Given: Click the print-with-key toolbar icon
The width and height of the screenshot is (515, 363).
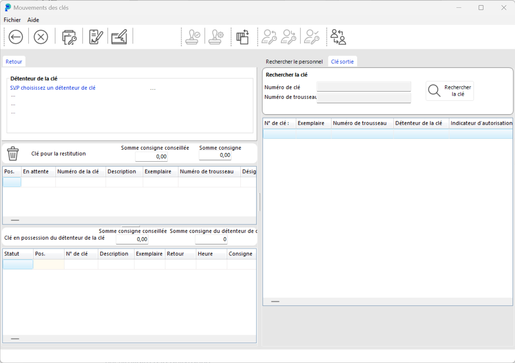Looking at the screenshot, I should coord(69,37).
